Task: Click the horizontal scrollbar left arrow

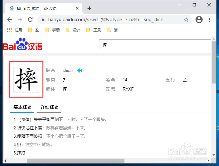Action: [5, 161]
